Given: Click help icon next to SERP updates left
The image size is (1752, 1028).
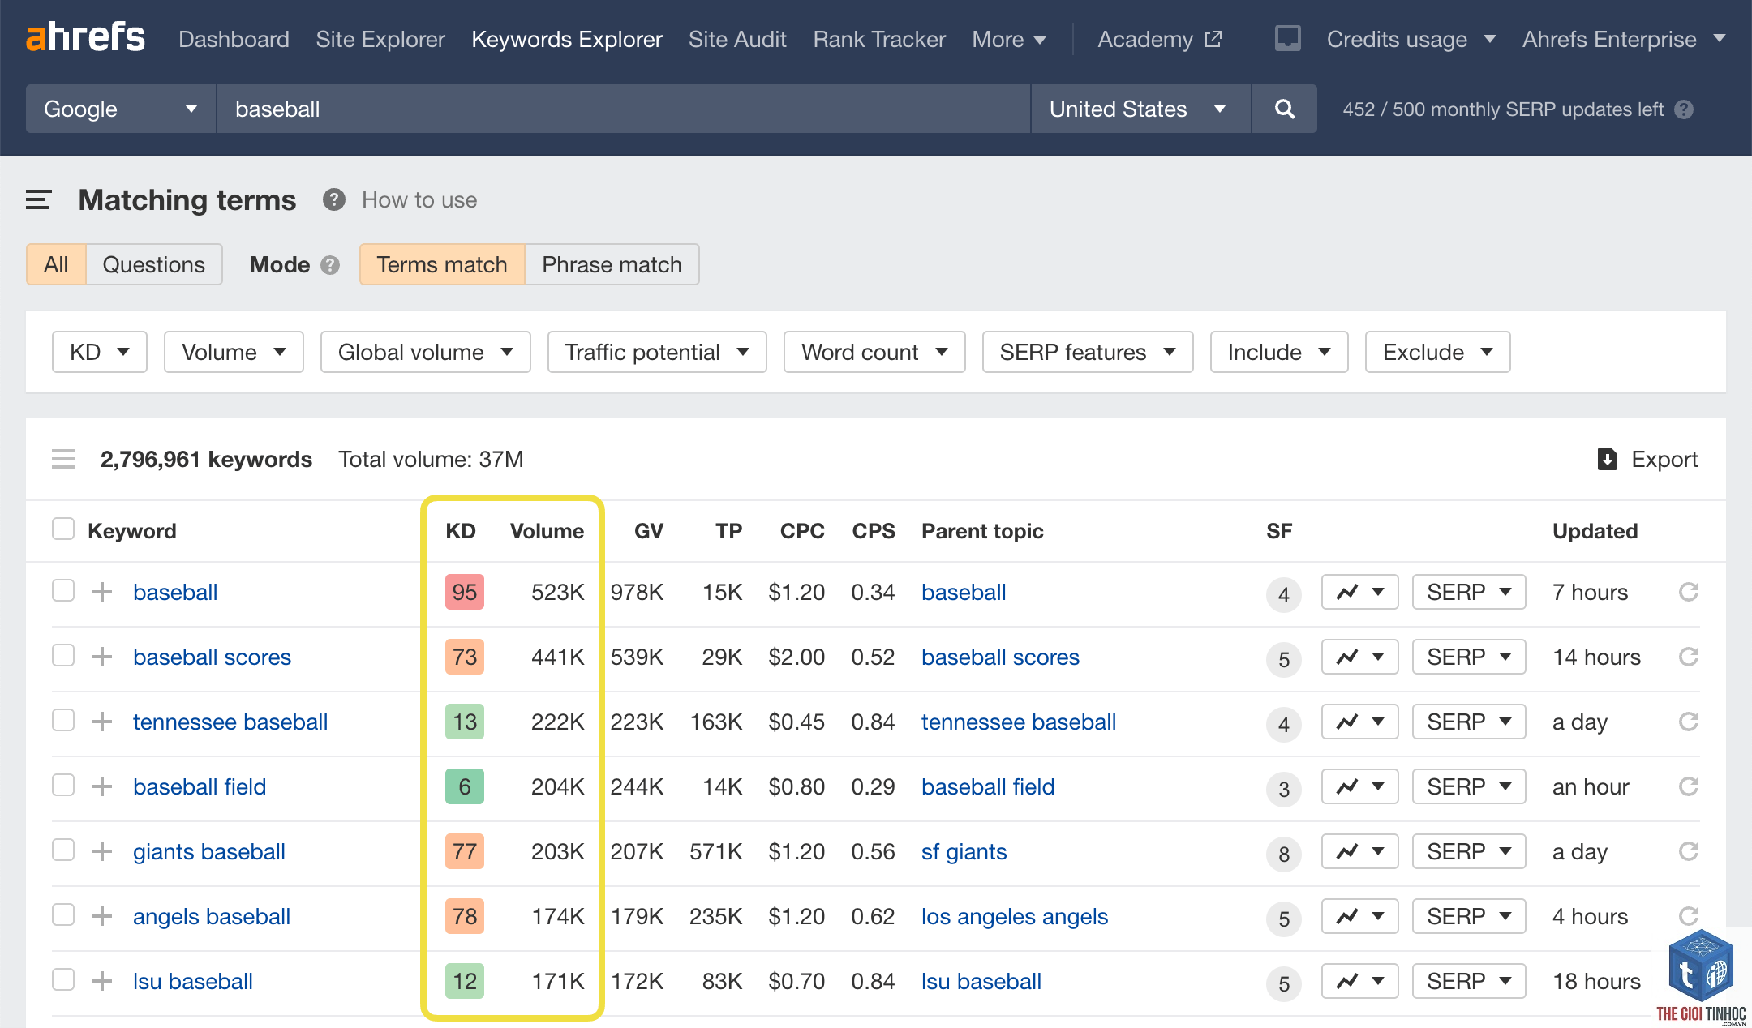Looking at the screenshot, I should (x=1684, y=109).
